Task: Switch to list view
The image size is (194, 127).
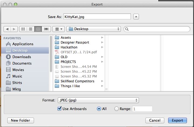Action: coord(30,29)
